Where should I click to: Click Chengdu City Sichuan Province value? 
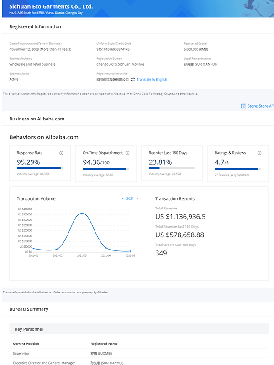point(121,64)
